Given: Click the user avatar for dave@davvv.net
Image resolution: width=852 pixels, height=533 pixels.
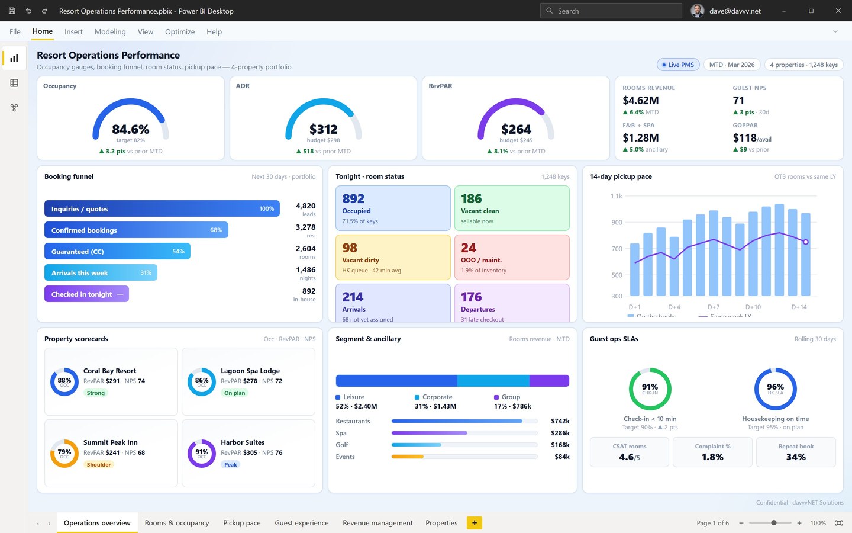Looking at the screenshot, I should click(698, 11).
